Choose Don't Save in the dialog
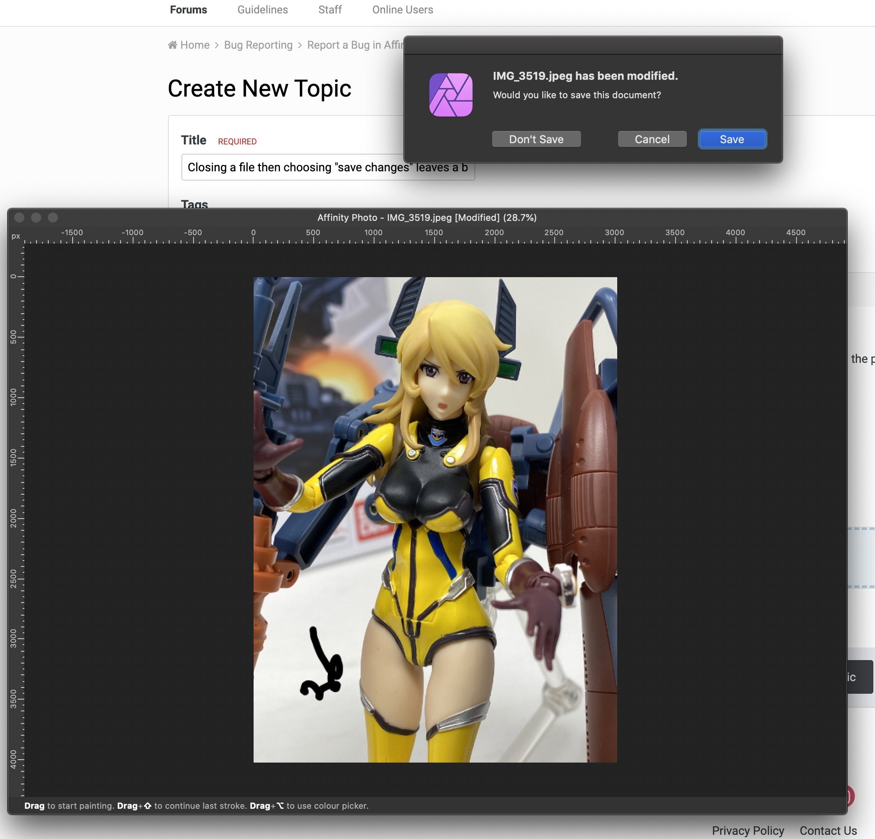The image size is (875, 839). click(536, 139)
